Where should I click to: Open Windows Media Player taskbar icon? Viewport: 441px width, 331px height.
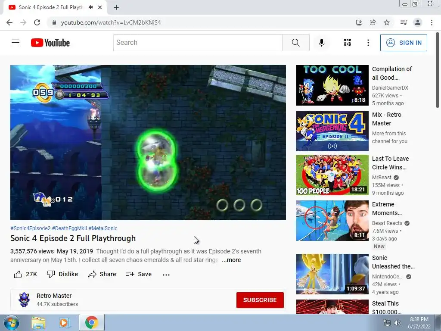coord(65,322)
